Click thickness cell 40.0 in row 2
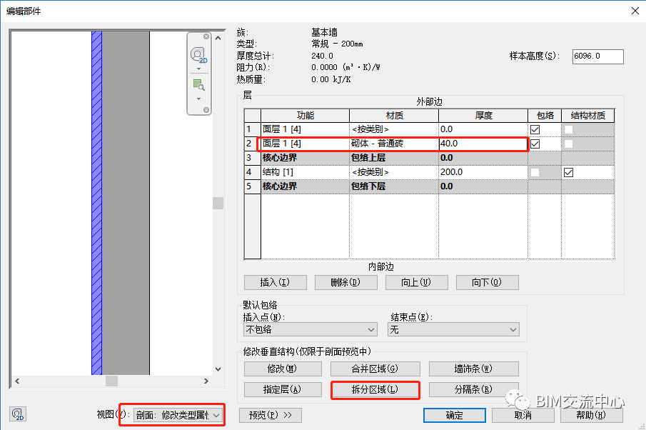Screen dimensions: 646x430 click(x=483, y=144)
